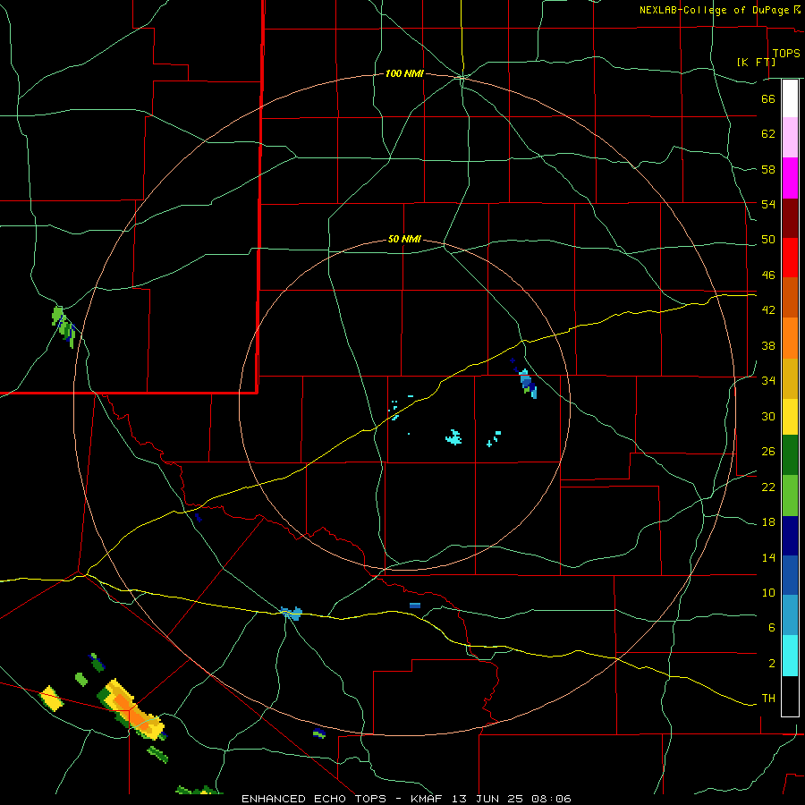Click the magenta legend swatch near 58

coord(790,178)
